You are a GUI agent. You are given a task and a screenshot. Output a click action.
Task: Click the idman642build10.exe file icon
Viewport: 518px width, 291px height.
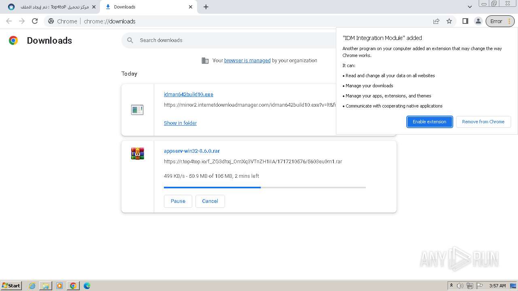[x=137, y=110]
